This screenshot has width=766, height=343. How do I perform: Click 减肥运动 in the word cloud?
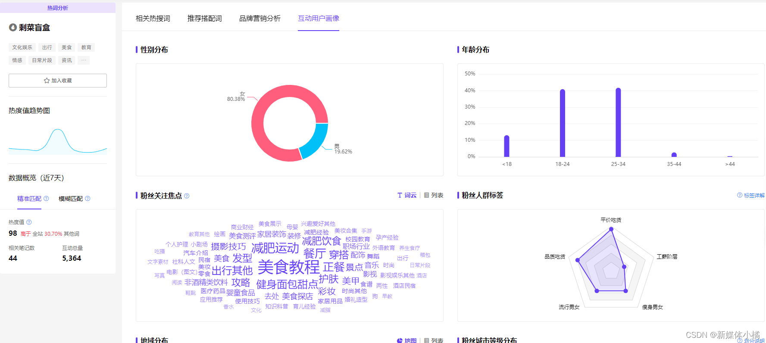coord(275,248)
